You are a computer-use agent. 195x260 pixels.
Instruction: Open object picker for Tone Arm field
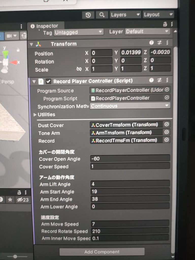tap(167, 132)
